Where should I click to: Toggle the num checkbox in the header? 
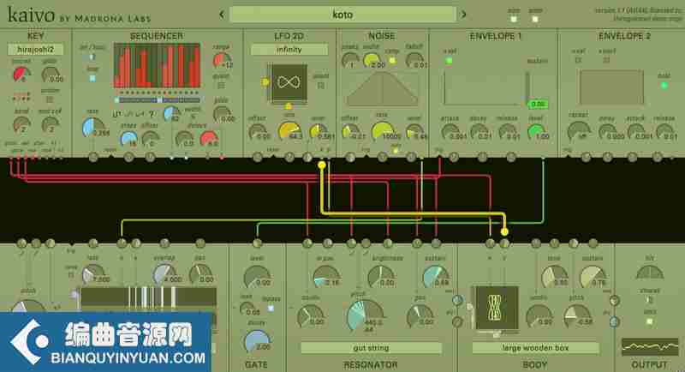[514, 19]
